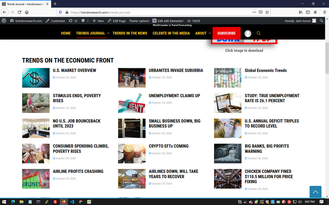Open Howdy, Jami Anson account menu

pos(300,21)
